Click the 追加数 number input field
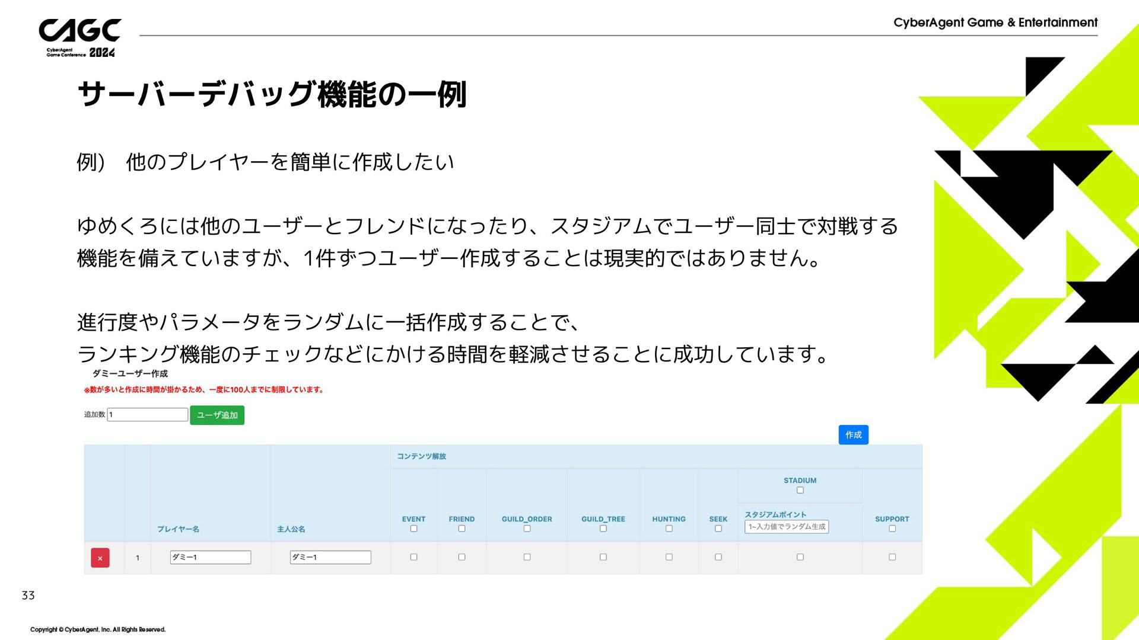This screenshot has width=1139, height=640. [x=148, y=414]
